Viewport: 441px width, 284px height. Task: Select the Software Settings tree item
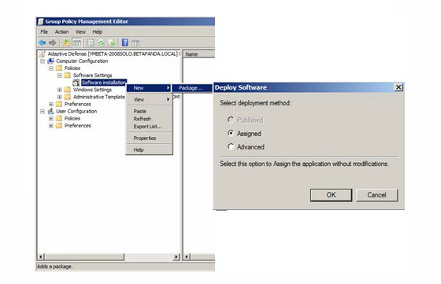pyautogui.click(x=93, y=76)
